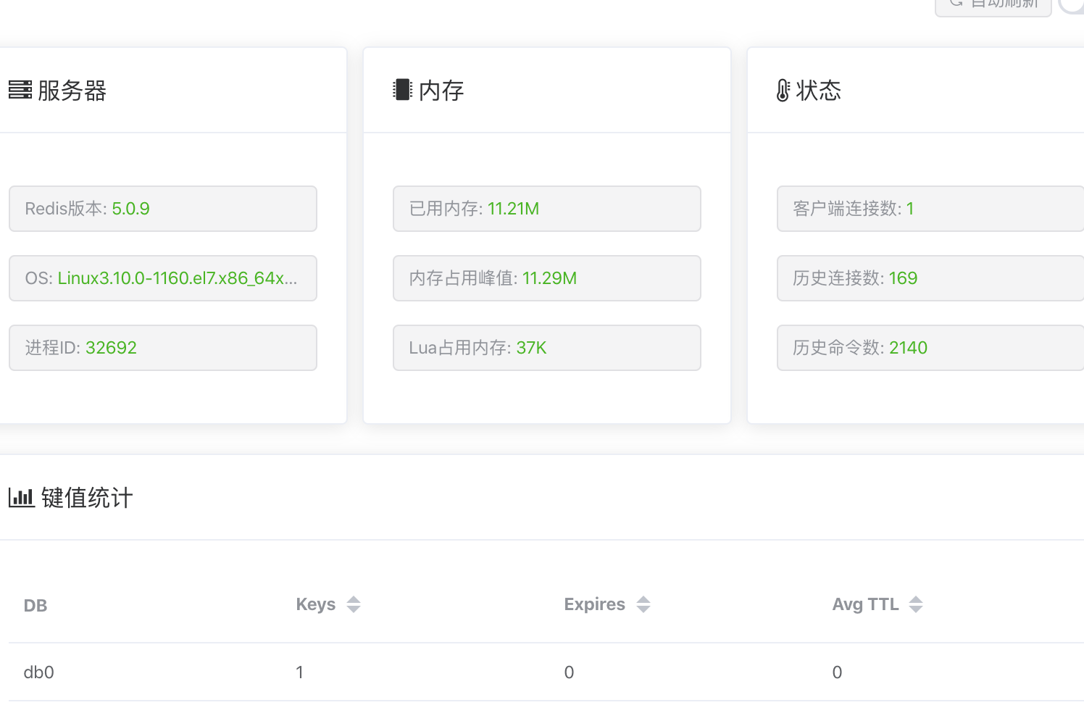Click the Redis版本 5.0.9 tag
Screen dimensions: 1084x713
tap(163, 209)
